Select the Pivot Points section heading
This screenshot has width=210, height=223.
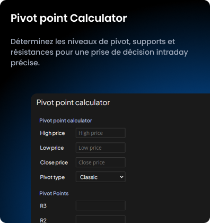click(x=54, y=193)
